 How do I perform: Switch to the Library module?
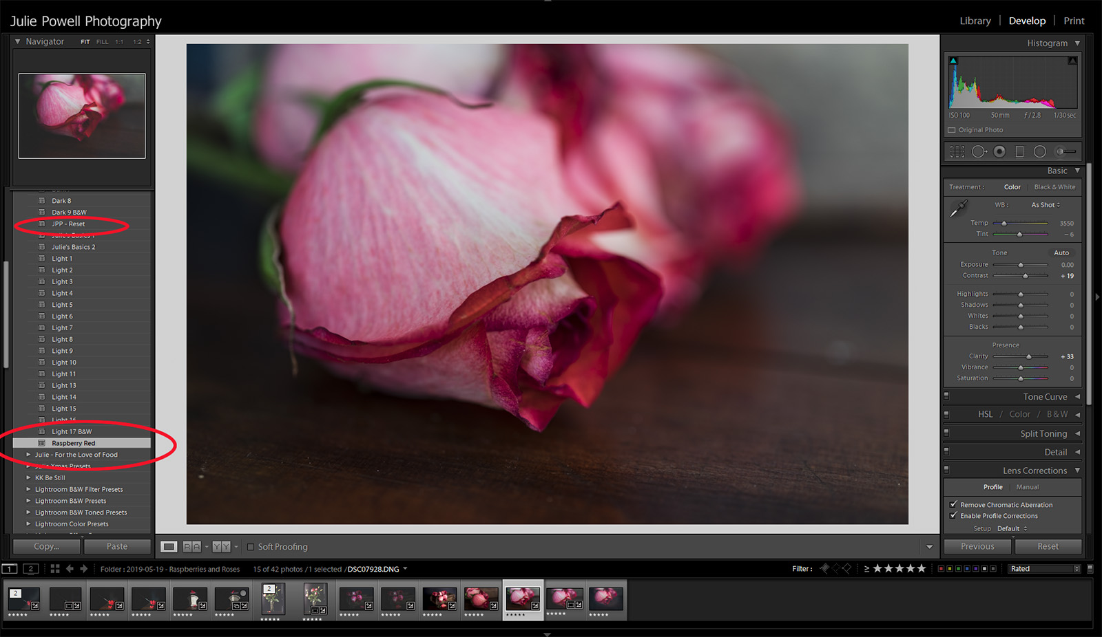[975, 21]
